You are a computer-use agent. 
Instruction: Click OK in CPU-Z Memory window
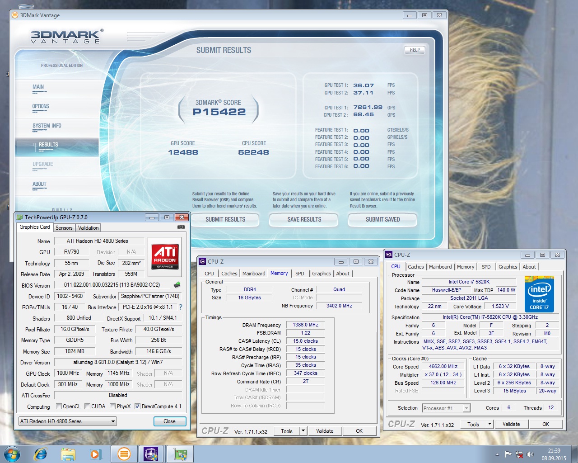pos(359,431)
